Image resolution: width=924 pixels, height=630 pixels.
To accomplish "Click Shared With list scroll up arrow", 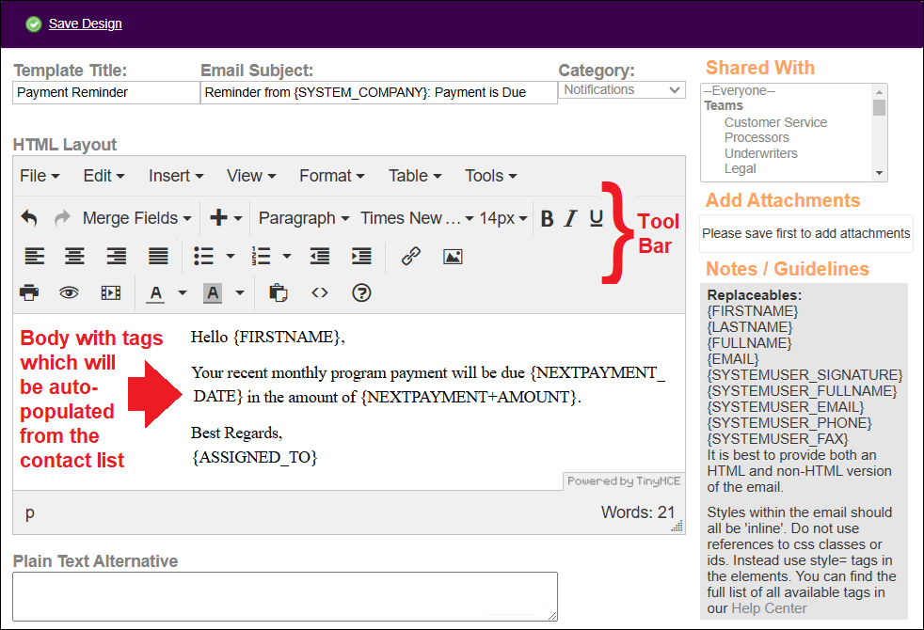I will [x=879, y=92].
